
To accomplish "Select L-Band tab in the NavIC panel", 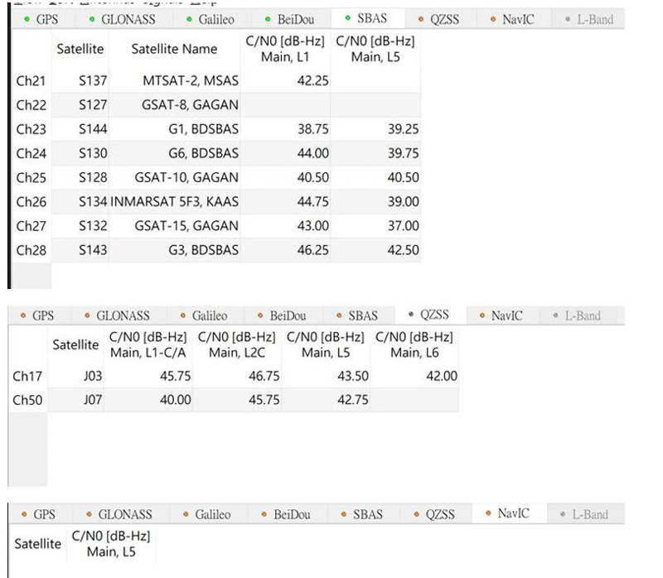I will tap(585, 514).
